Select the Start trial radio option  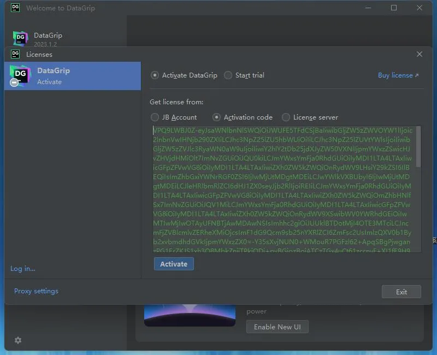[x=228, y=75]
